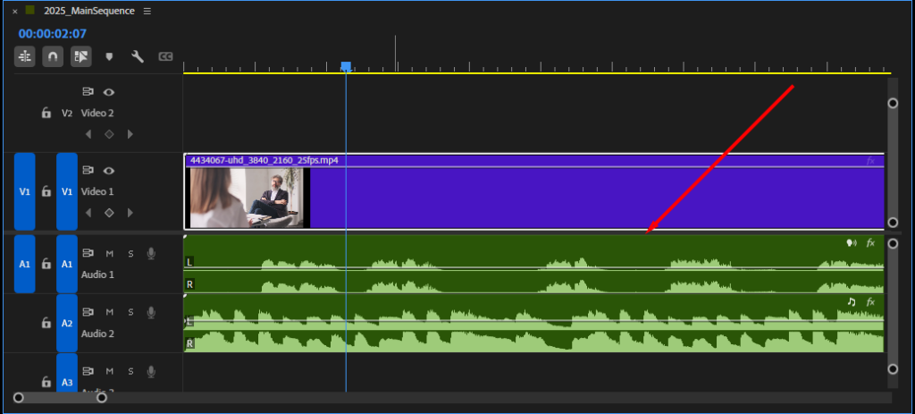Toggle sync lock on Video 2

pyautogui.click(x=88, y=92)
